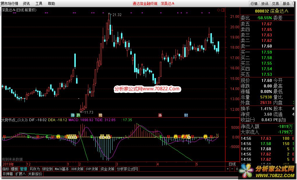297x180 pixels.
Task: Open the 关联报价 tab
Action: click(x=35, y=174)
